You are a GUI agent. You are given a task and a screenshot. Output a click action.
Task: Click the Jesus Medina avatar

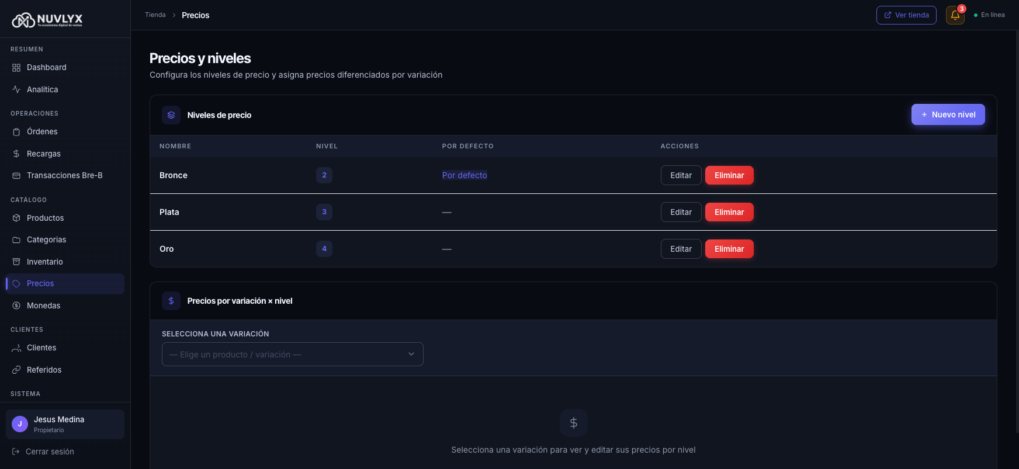tap(20, 424)
